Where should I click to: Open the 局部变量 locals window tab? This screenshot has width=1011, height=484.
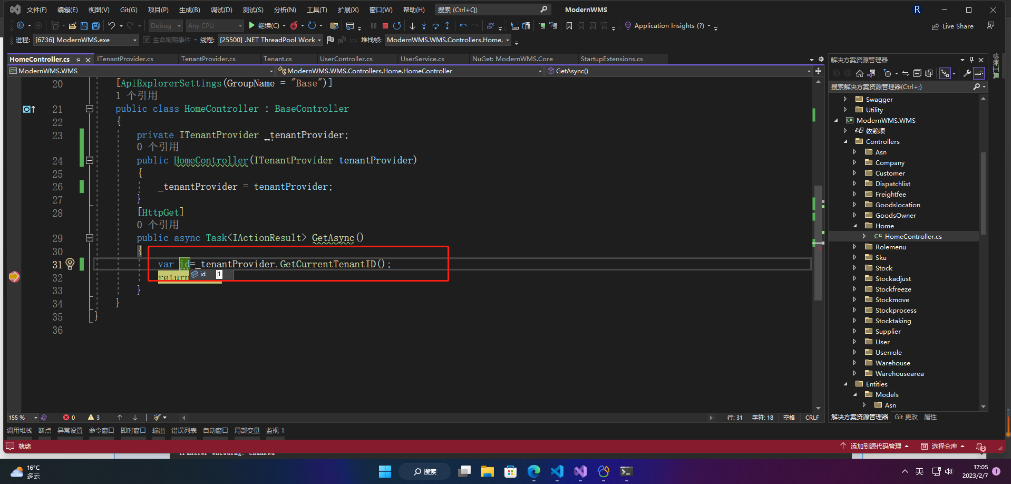(x=247, y=431)
